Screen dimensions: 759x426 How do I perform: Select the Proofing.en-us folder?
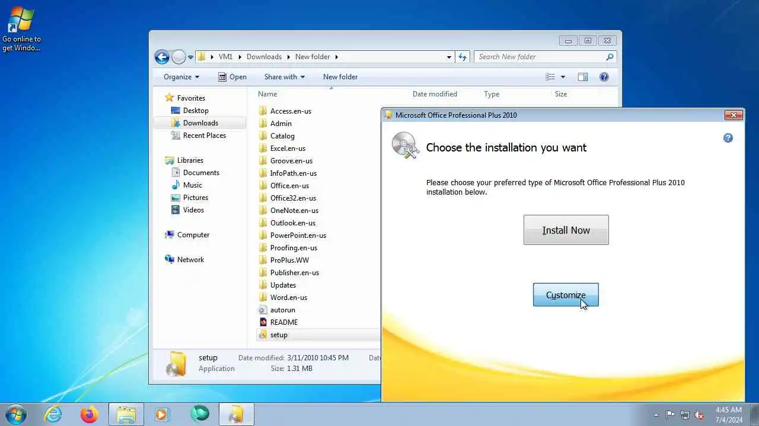294,248
